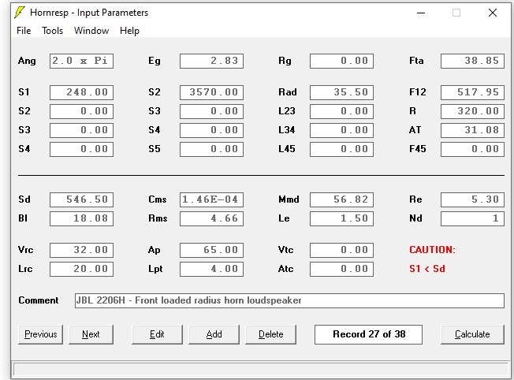Click the Edit button
This screenshot has width=514, height=380.
157,334
